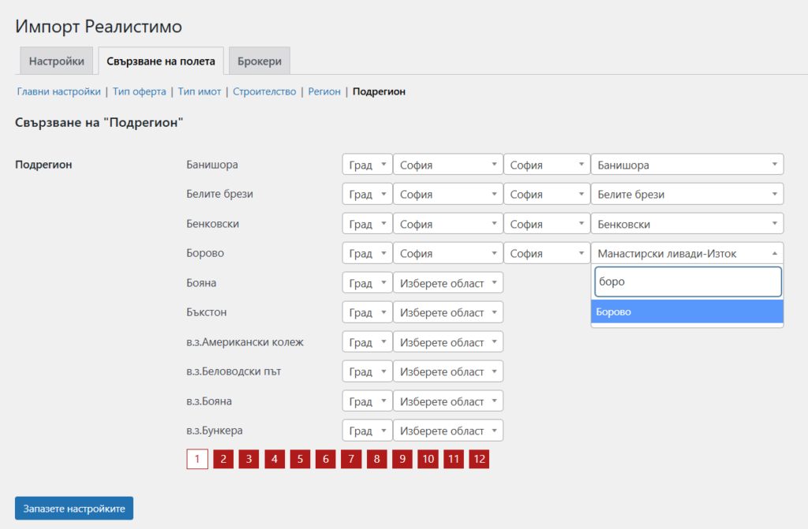Expand the Изберете област dropdown for в.з.Бункера
This screenshot has width=808, height=529.
(x=447, y=431)
